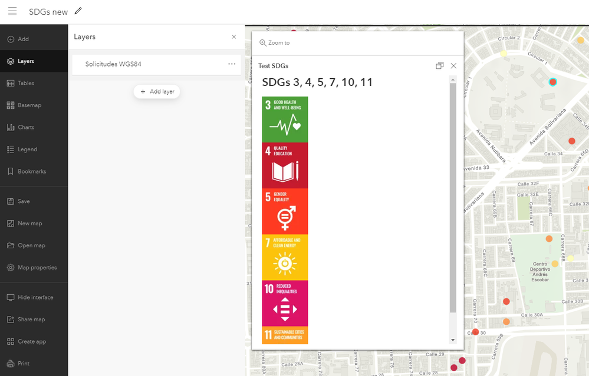This screenshot has height=376, width=589.
Task: Close the Layers panel
Action: [233, 36]
